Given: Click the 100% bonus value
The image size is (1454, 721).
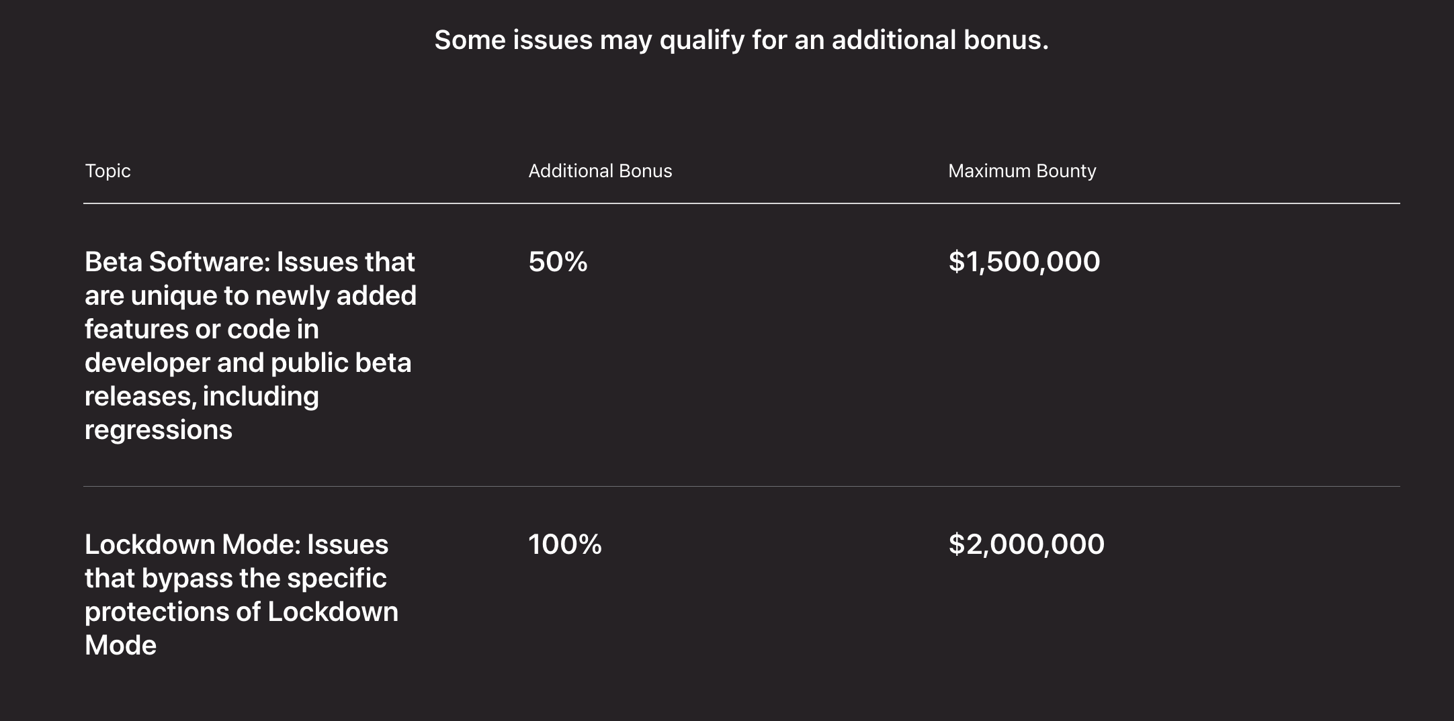Looking at the screenshot, I should 564,544.
